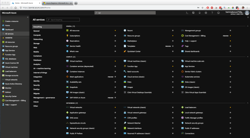Collapse the left sidebar menu
Viewport: 250px width, 138px height.
pos(28,17)
